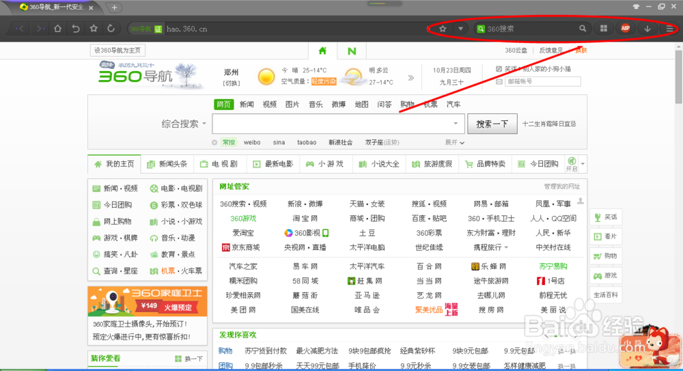The height and width of the screenshot is (371, 683).
Task: Go to browser home page icon
Action: [57, 29]
